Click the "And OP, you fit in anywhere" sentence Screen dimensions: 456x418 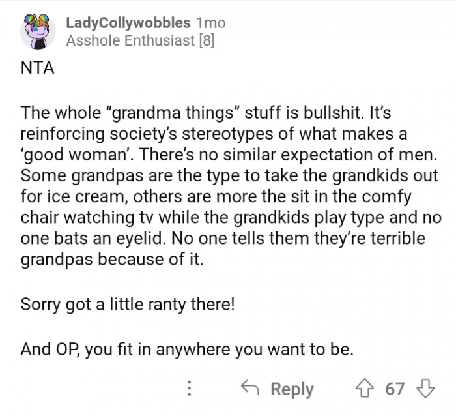[x=187, y=350]
